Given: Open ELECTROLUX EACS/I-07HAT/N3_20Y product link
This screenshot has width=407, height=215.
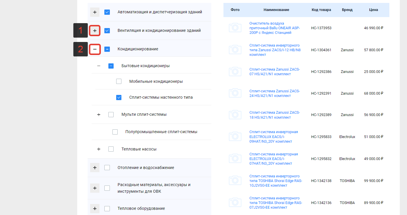Looking at the screenshot, I should click(x=274, y=159).
